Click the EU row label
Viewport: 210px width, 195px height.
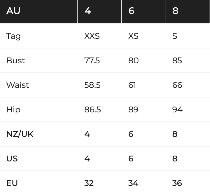(x=12, y=183)
